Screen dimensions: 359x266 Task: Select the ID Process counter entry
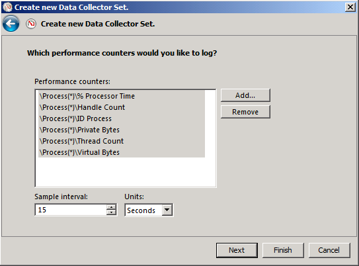click(122, 118)
